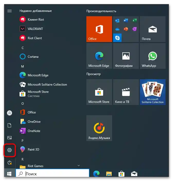Open Microsoft Store from the taskbar
Screen dimensions: 173x181
click(121, 174)
